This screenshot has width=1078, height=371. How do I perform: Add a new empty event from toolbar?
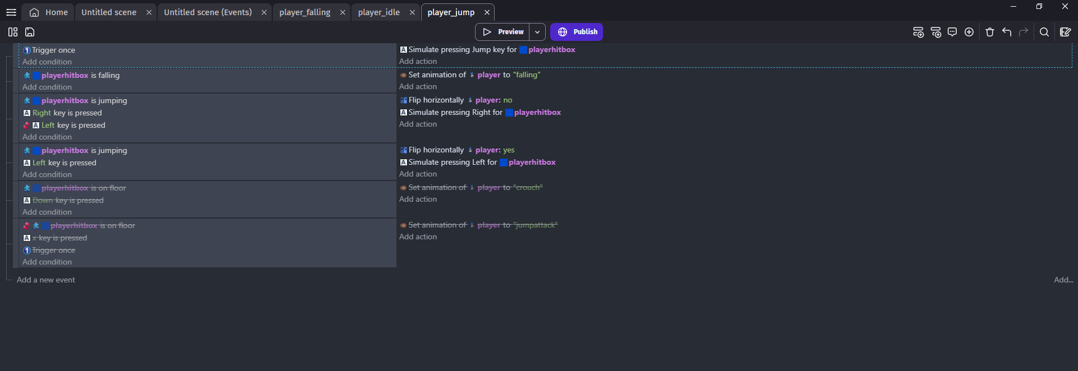coord(918,32)
